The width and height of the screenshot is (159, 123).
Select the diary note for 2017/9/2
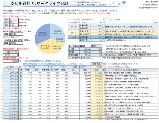132,76
